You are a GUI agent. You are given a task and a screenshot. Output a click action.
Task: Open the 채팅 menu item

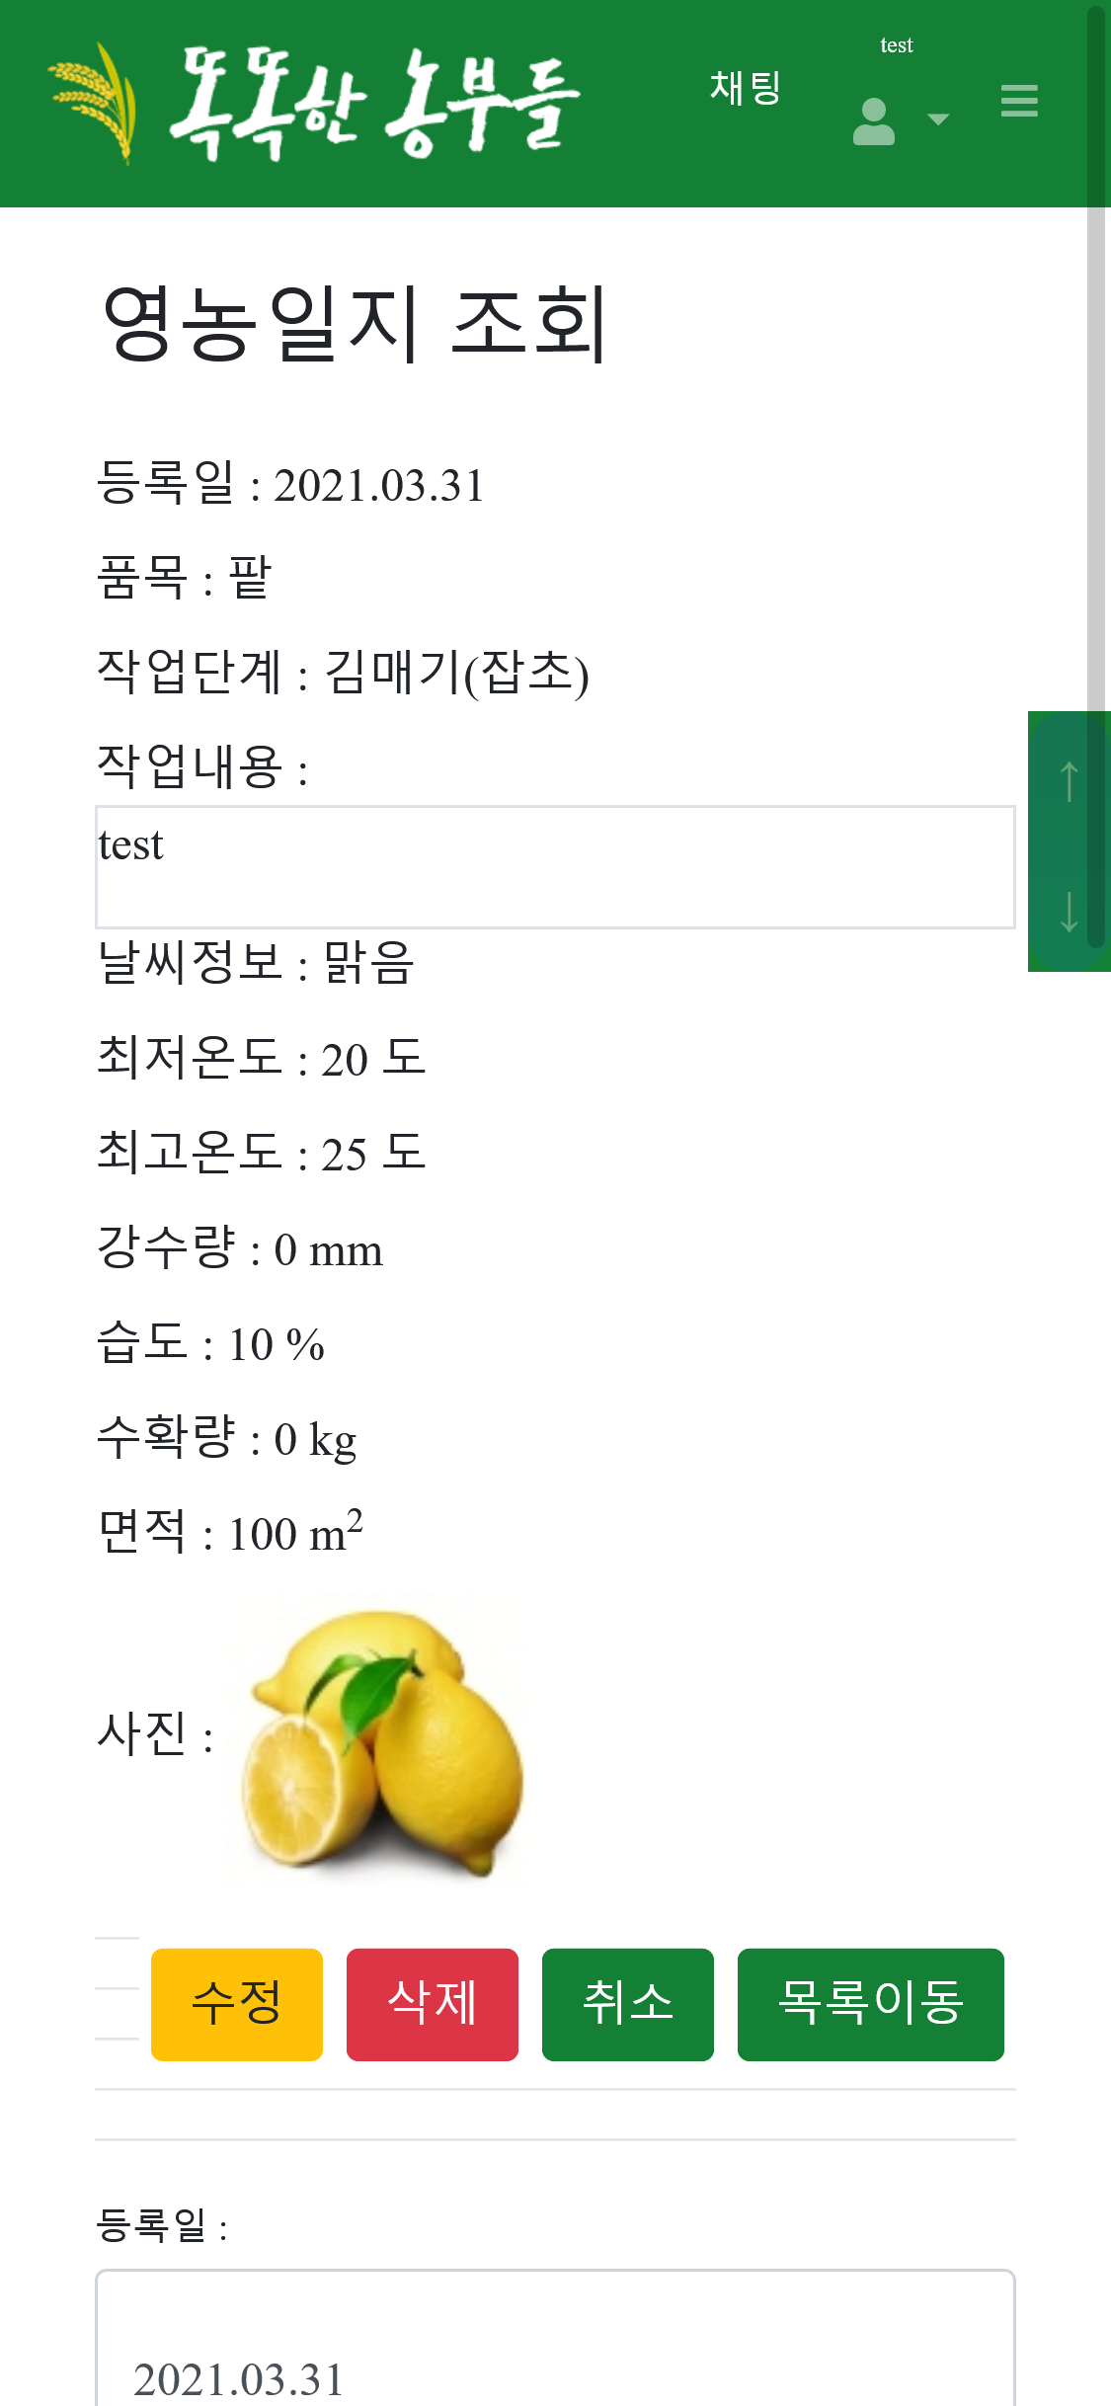pyautogui.click(x=746, y=88)
